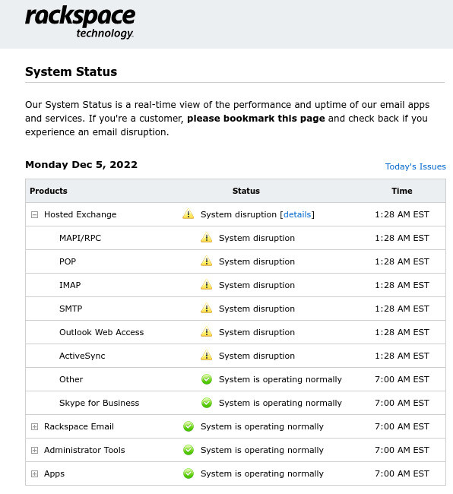Click the Hosted Exchange warning icon
453x494 pixels.
(188, 214)
